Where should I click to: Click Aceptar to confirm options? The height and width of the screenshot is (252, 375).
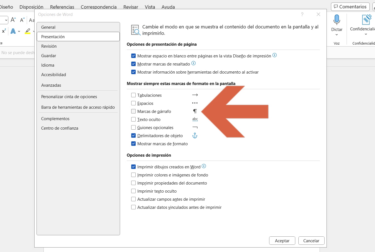[x=282, y=241]
